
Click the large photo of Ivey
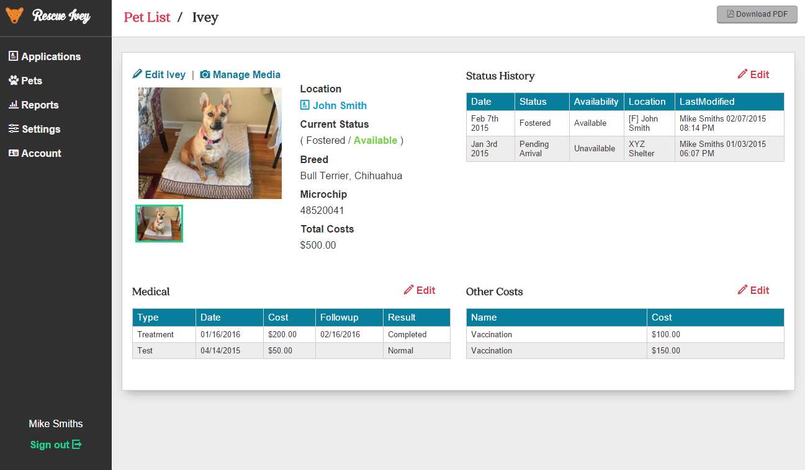coord(210,143)
